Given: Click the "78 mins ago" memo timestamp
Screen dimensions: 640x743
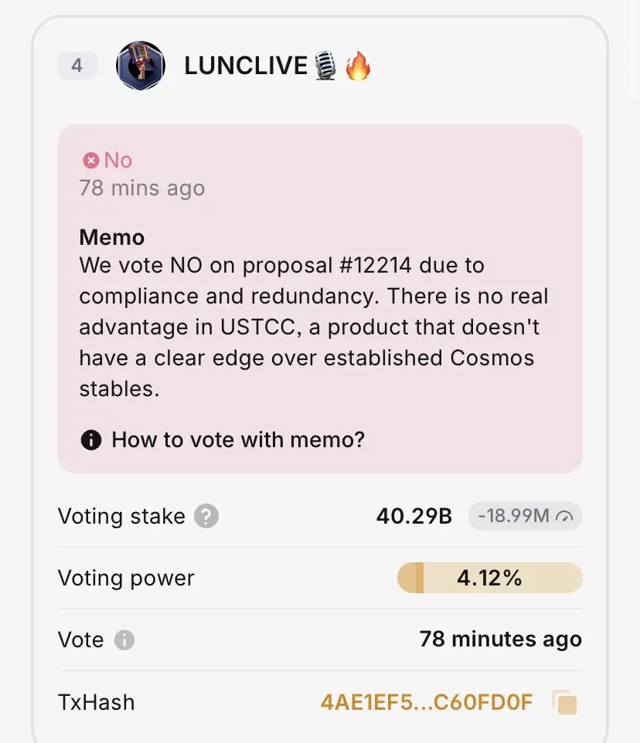Looking at the screenshot, I should (x=141, y=188).
